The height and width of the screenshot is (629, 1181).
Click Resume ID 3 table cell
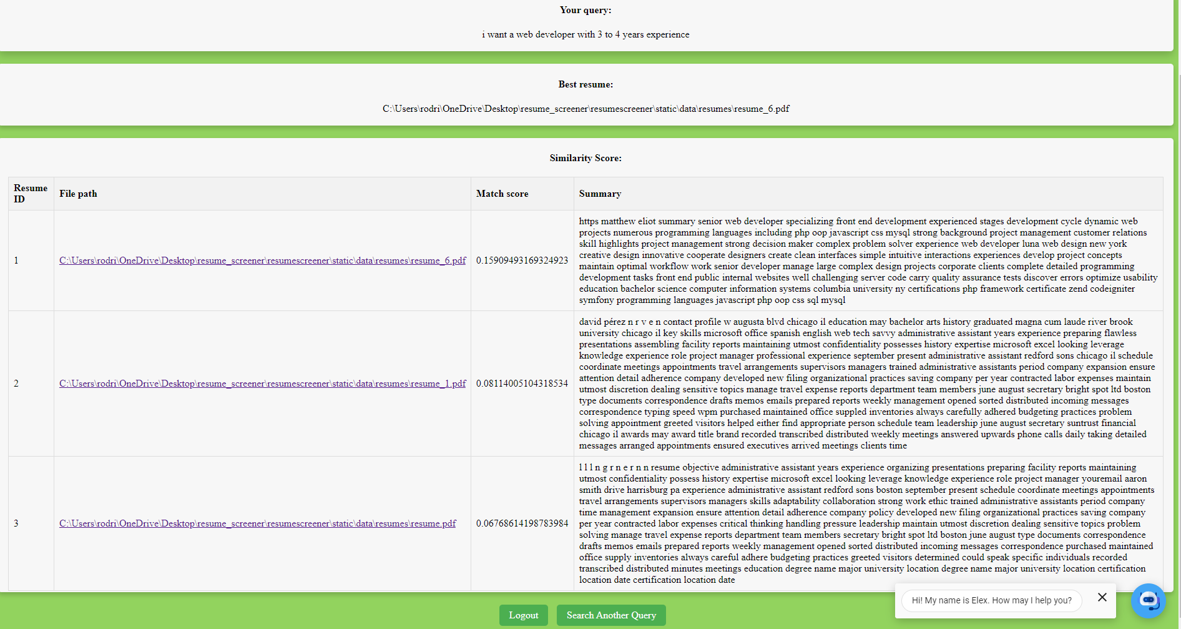point(16,523)
